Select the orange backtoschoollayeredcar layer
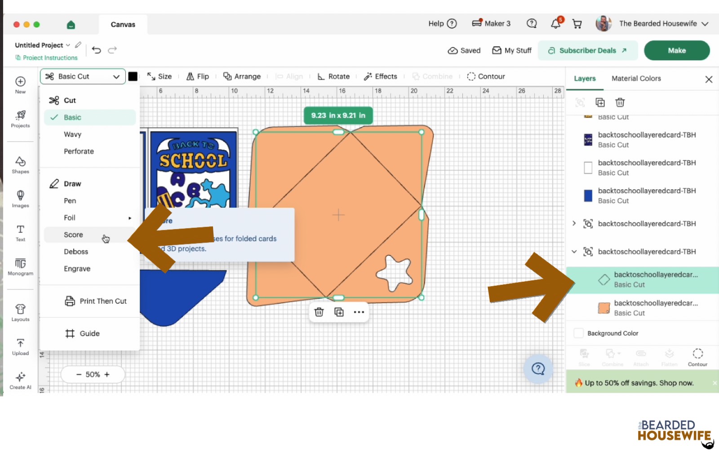The height and width of the screenshot is (457, 719). coord(643,308)
